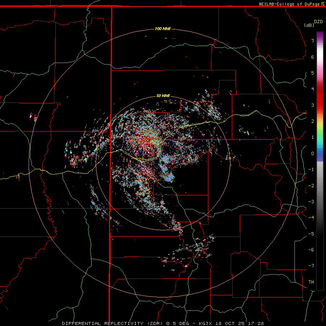Click the 2 value on the scale
The height and width of the screenshot is (326, 326).
click(x=313, y=121)
